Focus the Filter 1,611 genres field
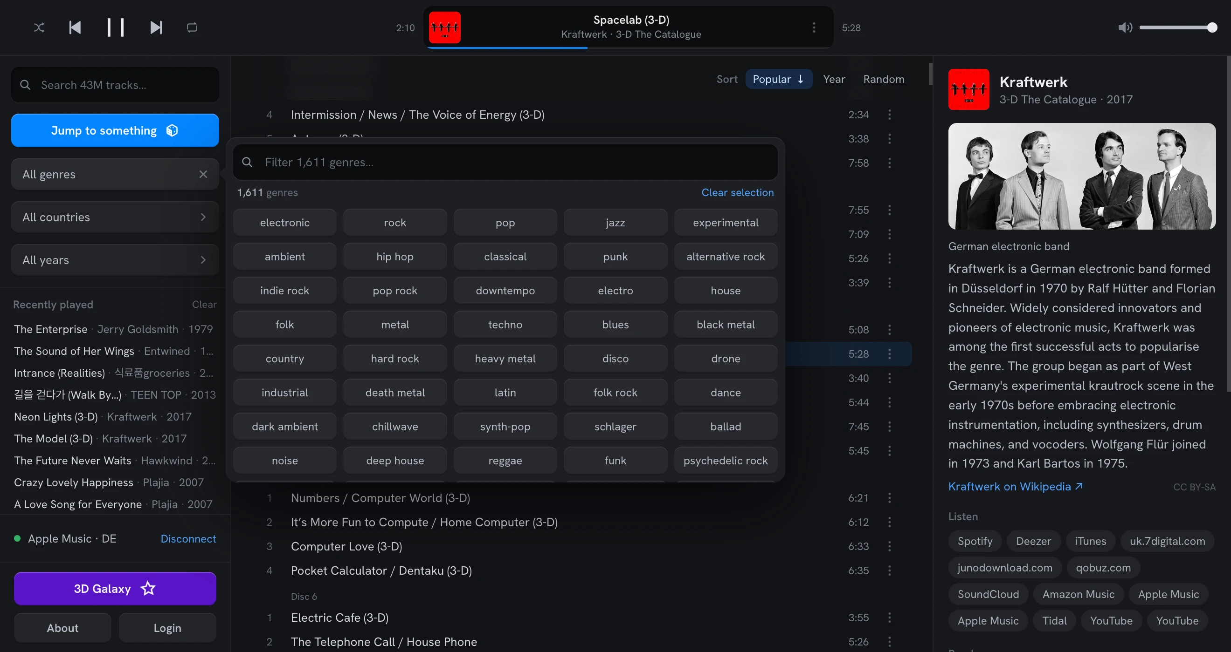This screenshot has width=1231, height=652. tap(505, 162)
